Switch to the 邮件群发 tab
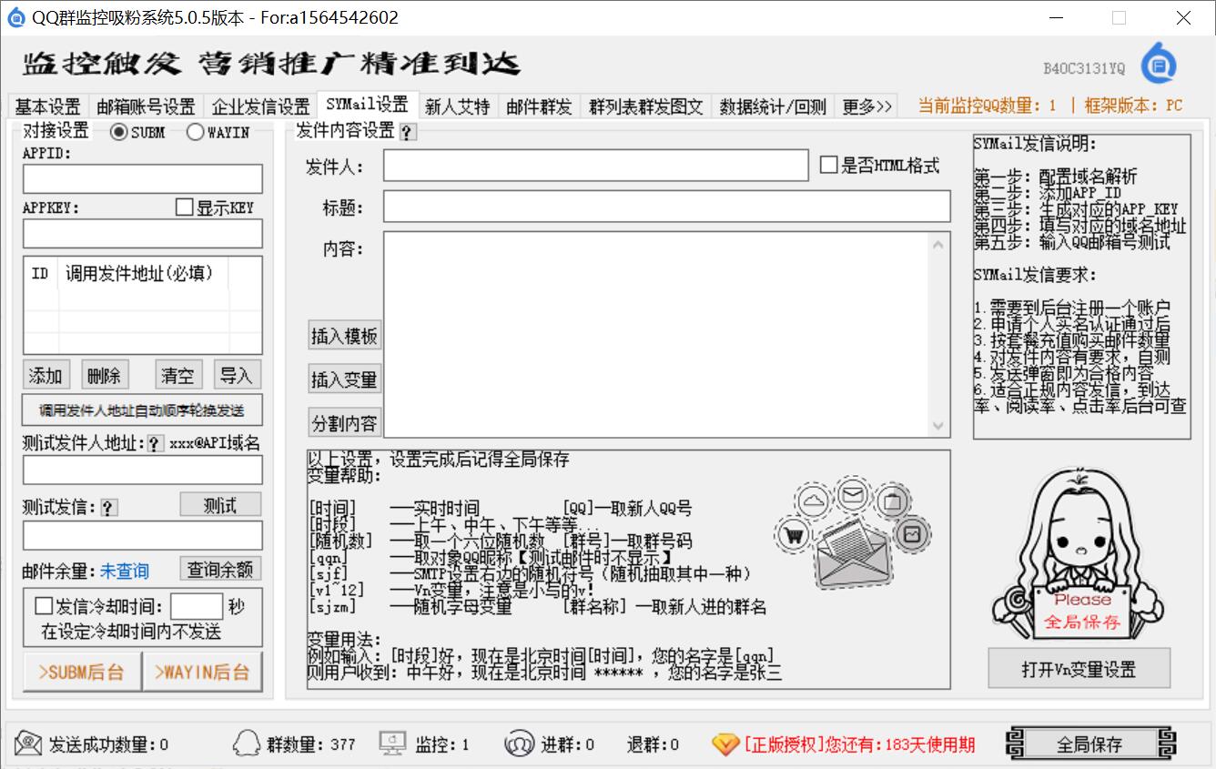Image resolution: width=1216 pixels, height=769 pixels. [x=539, y=106]
